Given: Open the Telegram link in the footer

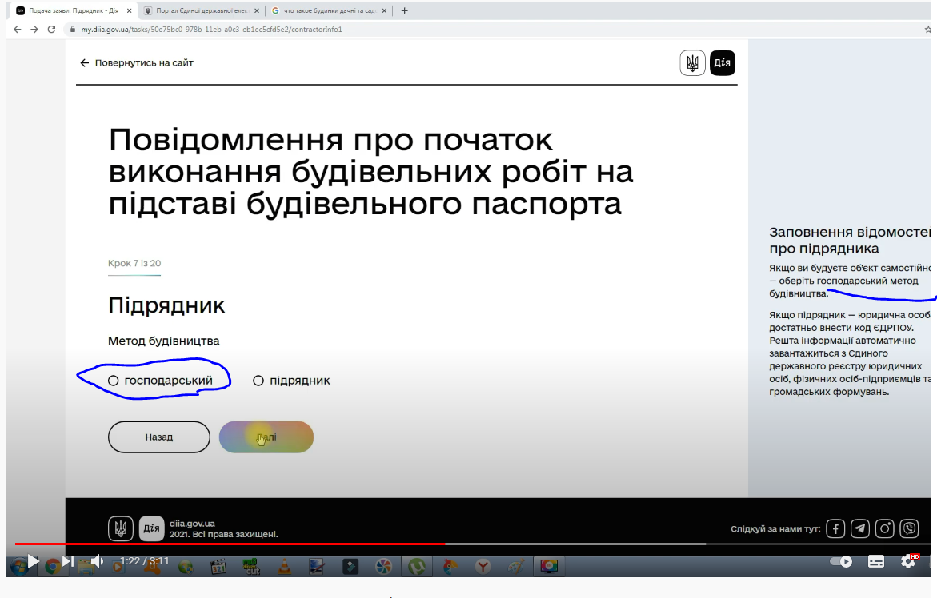Looking at the screenshot, I should [860, 528].
